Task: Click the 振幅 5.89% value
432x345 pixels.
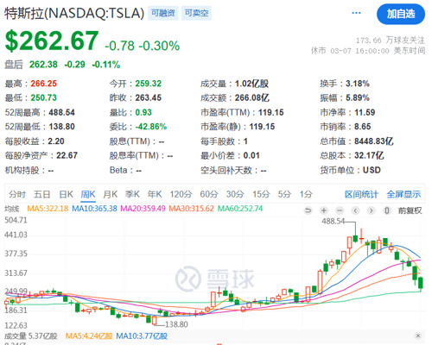Action: 358,97
